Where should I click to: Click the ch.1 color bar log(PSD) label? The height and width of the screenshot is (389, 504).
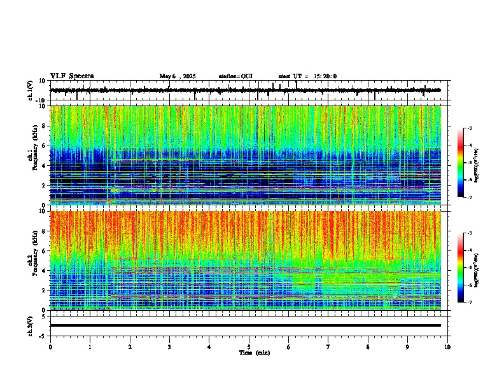477,165
